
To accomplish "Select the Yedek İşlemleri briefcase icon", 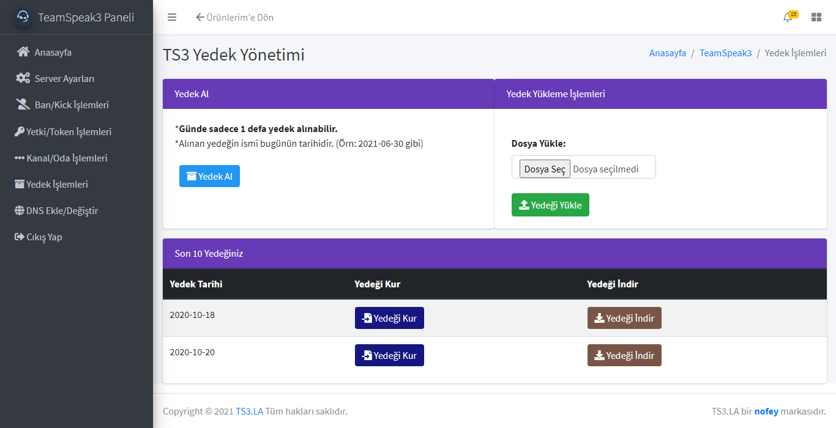I will 20,184.
